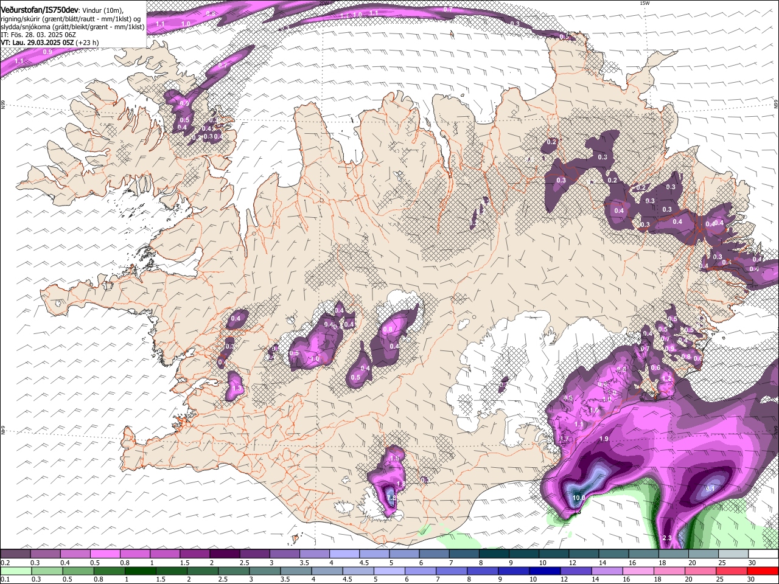The height and width of the screenshot is (584, 779).
Task: Pick the dark green lower legend swatch labelled 1
Action: (x=140, y=571)
